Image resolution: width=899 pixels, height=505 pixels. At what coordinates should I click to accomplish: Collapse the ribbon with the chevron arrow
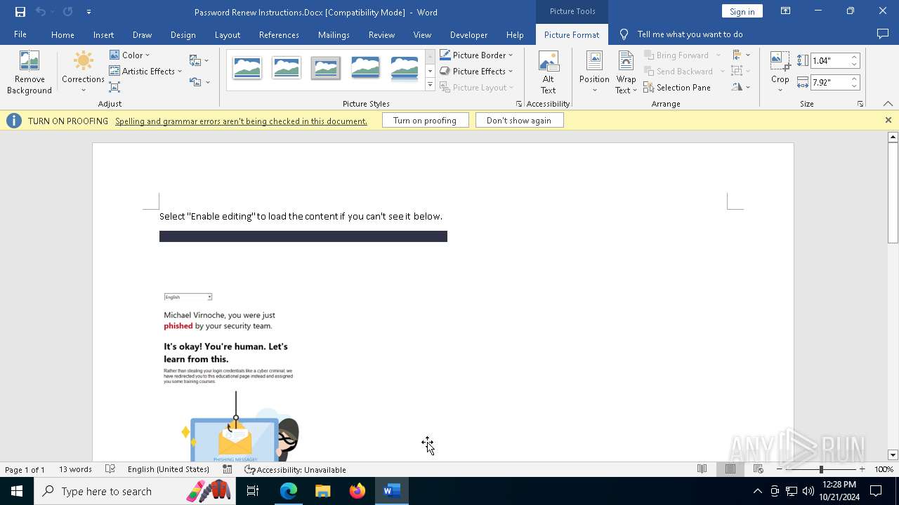pos(888,104)
